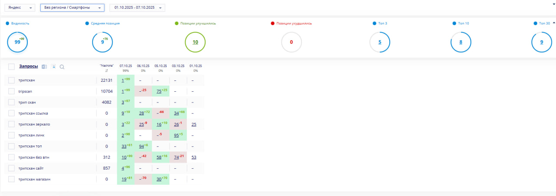The image size is (556, 196).
Task: Click frequency value 857
Action: click(106, 168)
